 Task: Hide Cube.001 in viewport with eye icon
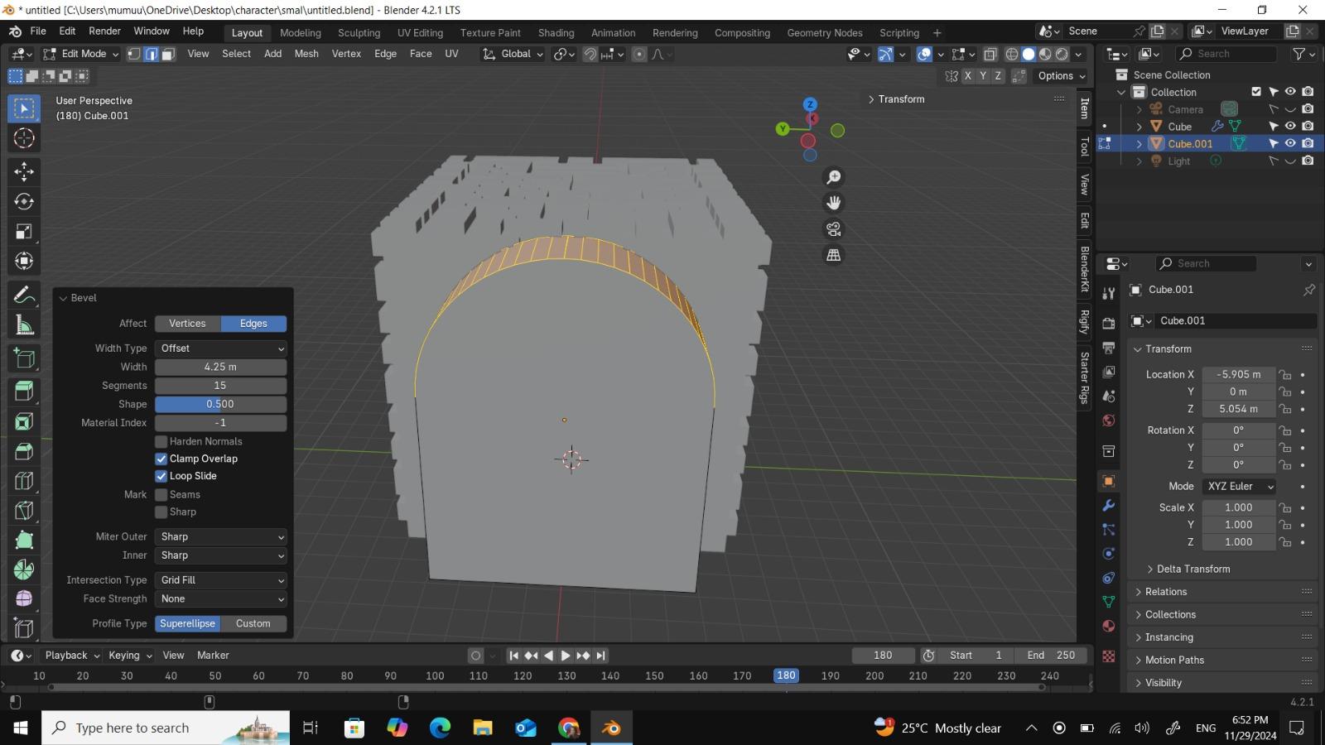pos(1290,143)
